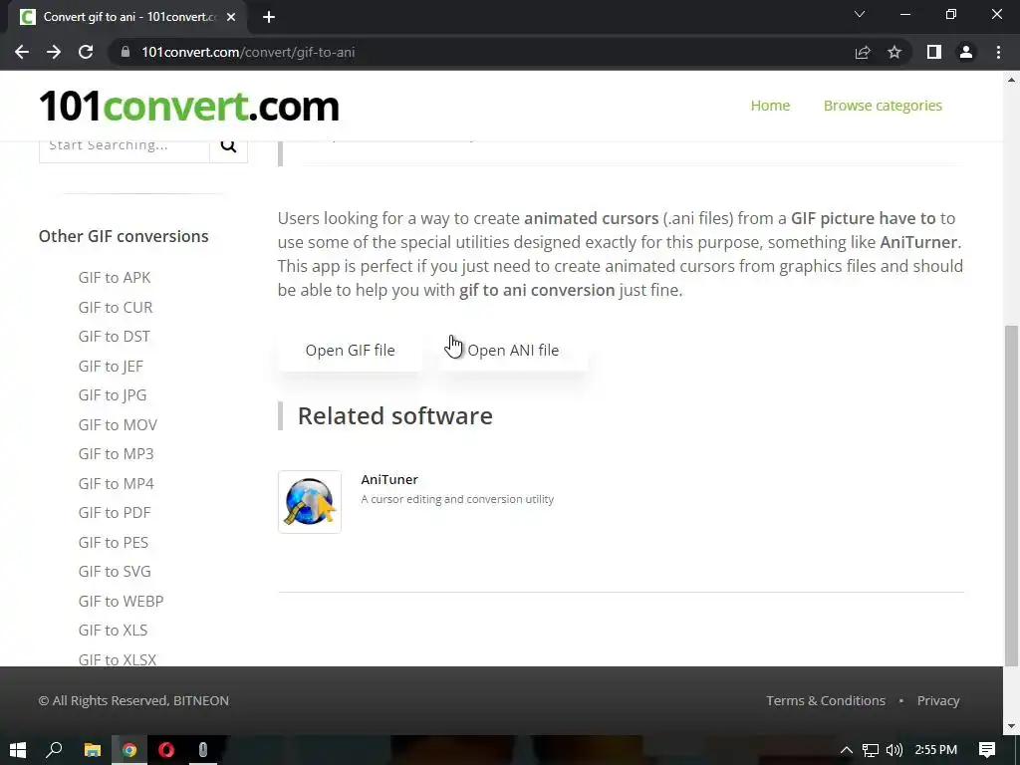Open the GIF to JPG conversion link
This screenshot has width=1020, height=765.
[x=112, y=395]
